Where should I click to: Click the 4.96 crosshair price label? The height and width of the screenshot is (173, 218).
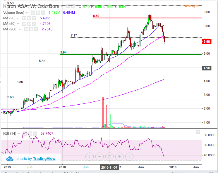point(207,68)
